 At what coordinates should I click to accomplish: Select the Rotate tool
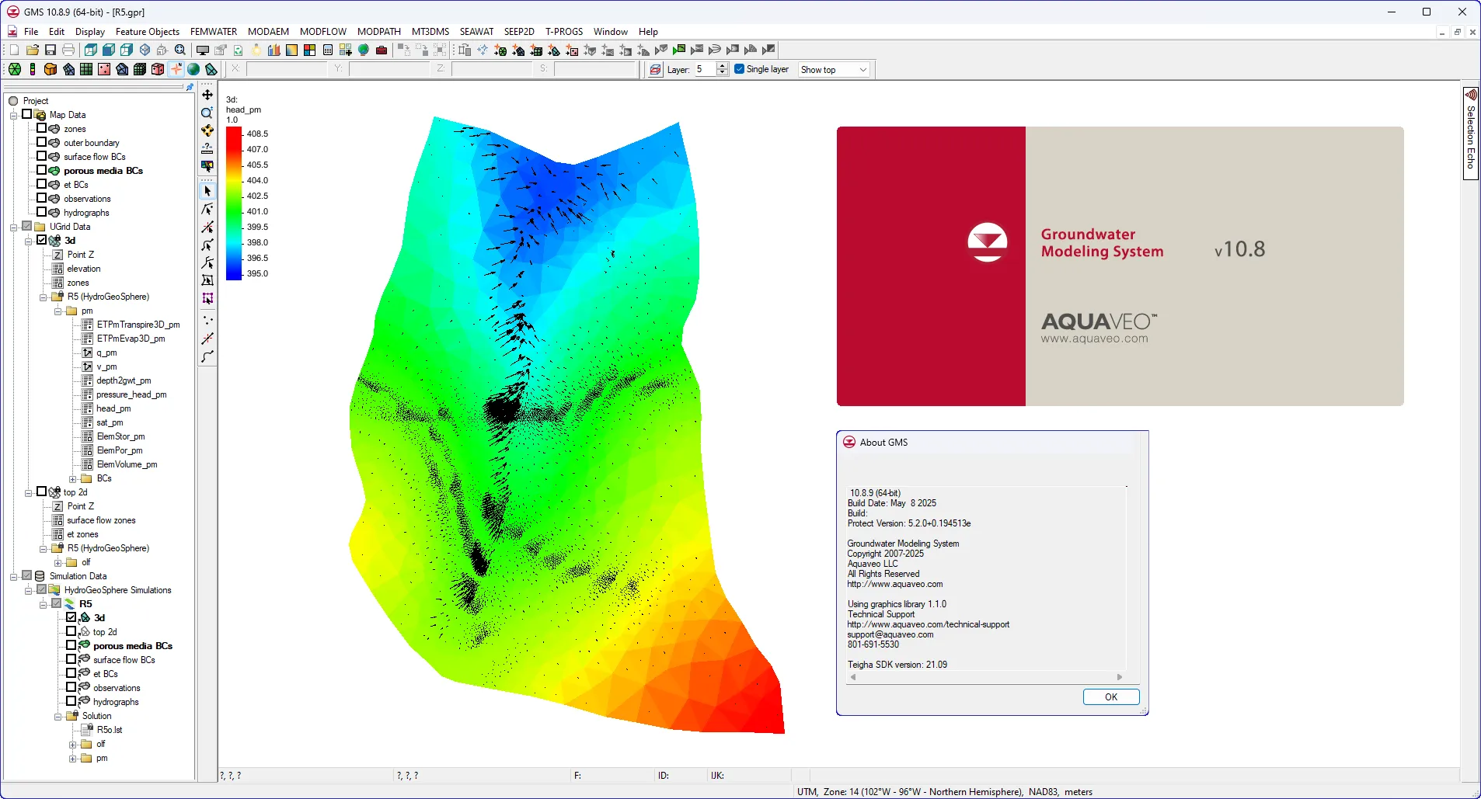click(x=207, y=130)
